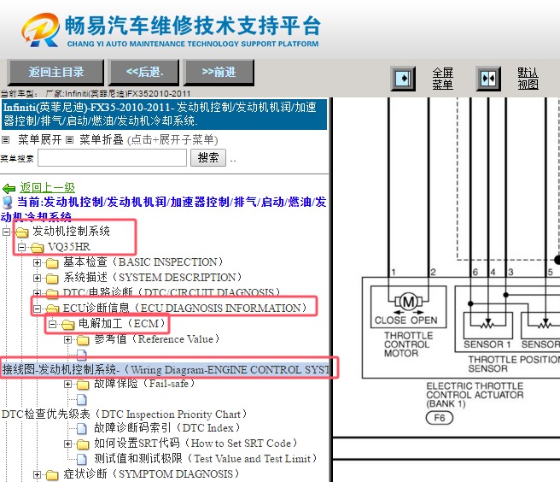Go forward with the >>前进 button
Viewport: 560px width, 482px height.
(x=219, y=73)
